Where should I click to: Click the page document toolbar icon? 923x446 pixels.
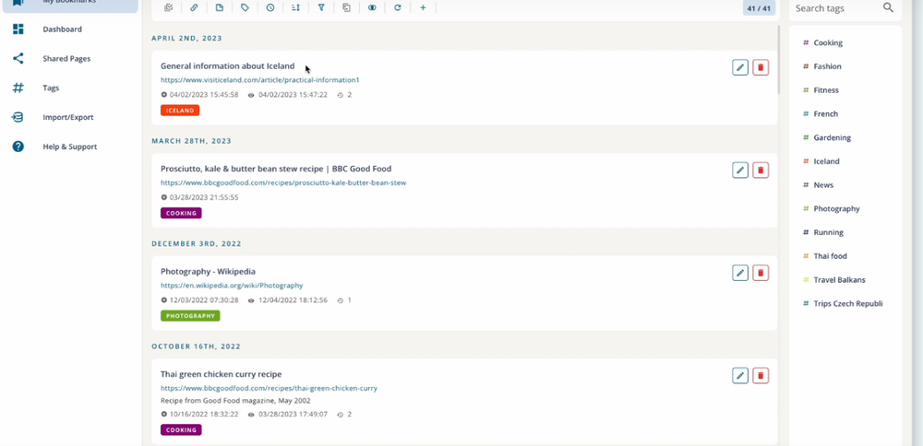coord(220,8)
